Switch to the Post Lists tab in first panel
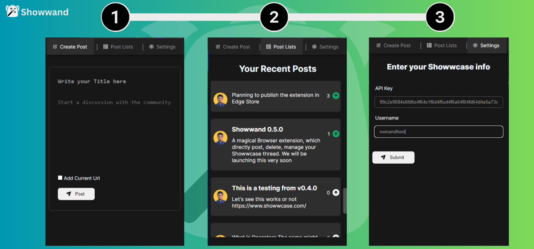 click(x=118, y=47)
